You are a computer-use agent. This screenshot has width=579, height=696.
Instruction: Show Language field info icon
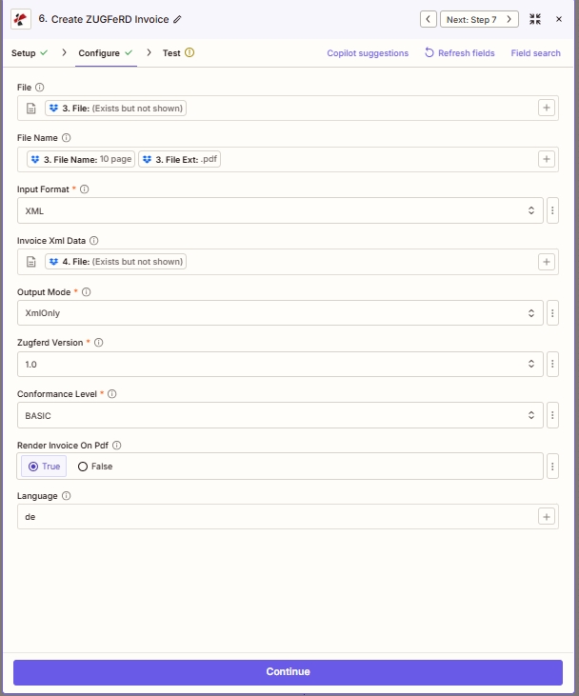coord(66,496)
